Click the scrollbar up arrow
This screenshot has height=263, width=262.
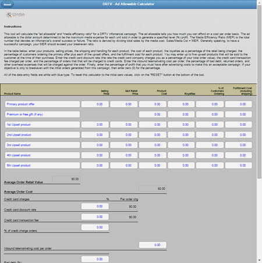(x=260, y=2)
